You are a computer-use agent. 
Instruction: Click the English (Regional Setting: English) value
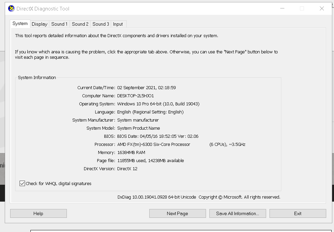click(x=150, y=112)
